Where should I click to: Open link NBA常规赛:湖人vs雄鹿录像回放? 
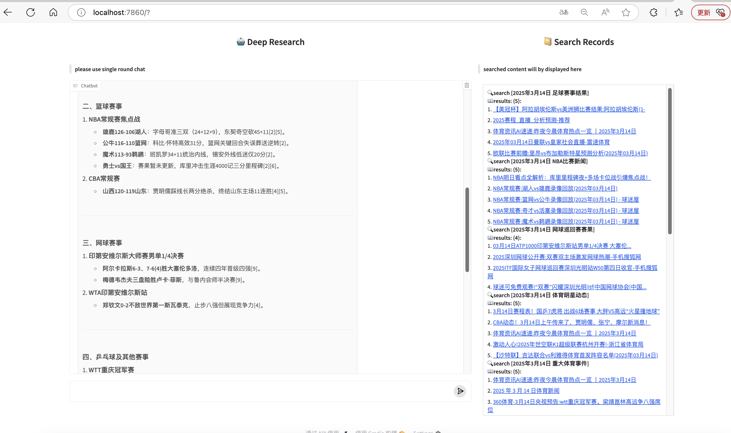(x=555, y=189)
